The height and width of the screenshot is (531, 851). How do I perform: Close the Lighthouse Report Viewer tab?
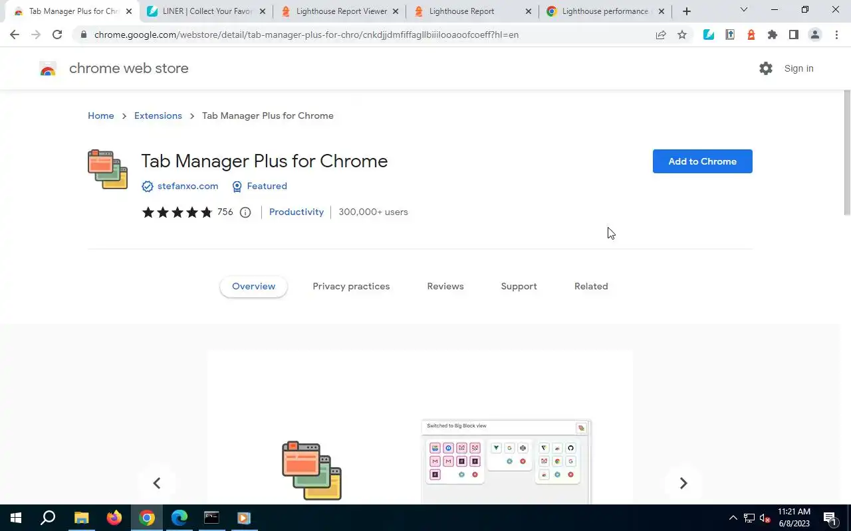point(396,11)
